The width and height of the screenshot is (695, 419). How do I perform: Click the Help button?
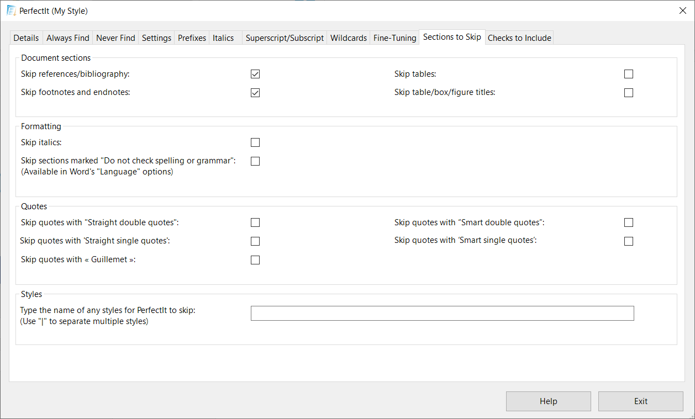click(548, 401)
